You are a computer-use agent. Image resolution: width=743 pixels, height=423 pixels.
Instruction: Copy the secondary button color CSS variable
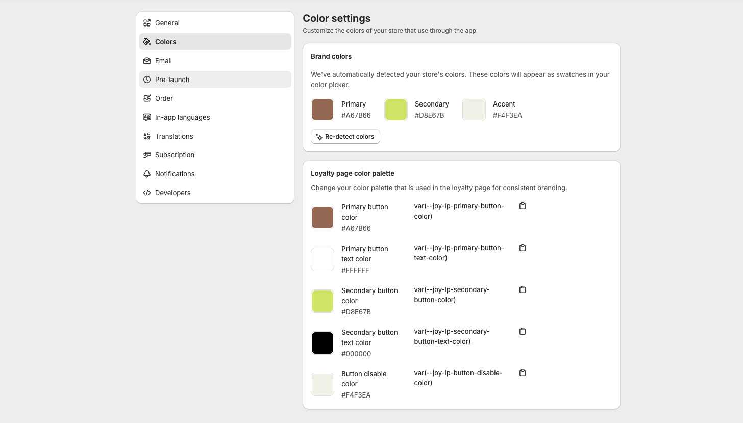pyautogui.click(x=522, y=289)
